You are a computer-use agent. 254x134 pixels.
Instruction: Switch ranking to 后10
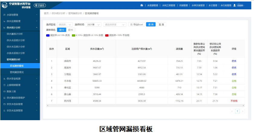tap(70, 30)
